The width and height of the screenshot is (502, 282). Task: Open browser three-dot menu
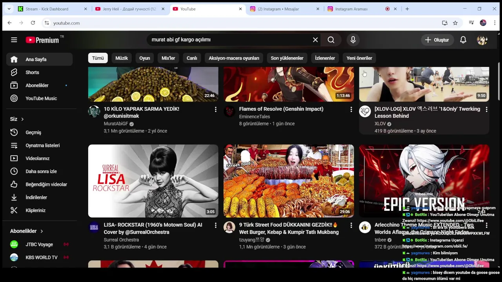coord(495,23)
